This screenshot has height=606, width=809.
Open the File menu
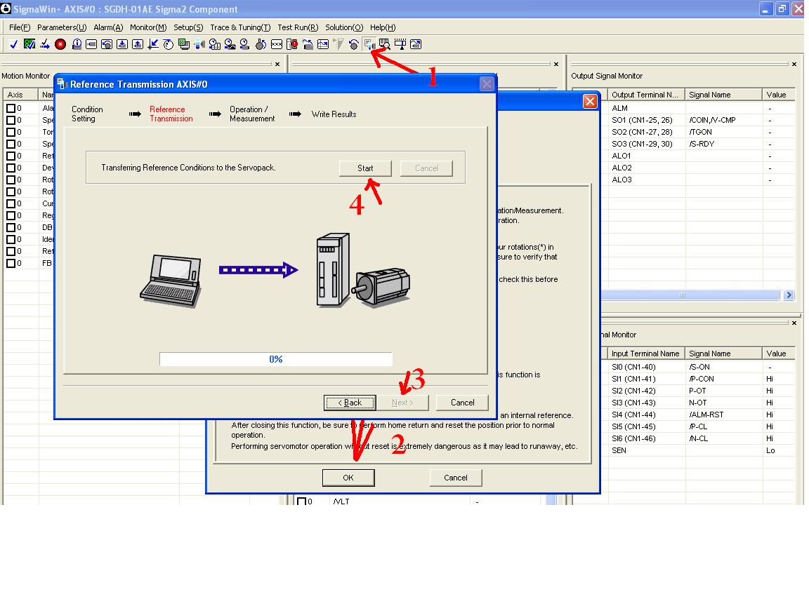20,27
